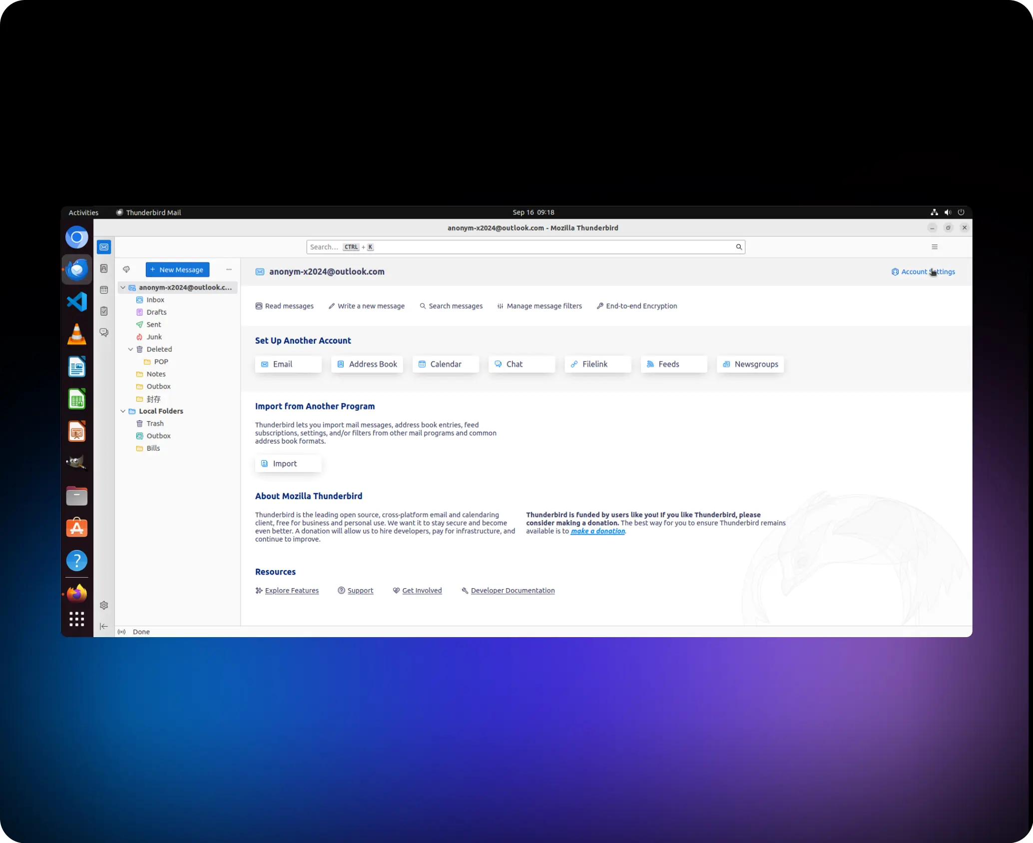
Task: Select the Inbox folder
Action: point(155,300)
